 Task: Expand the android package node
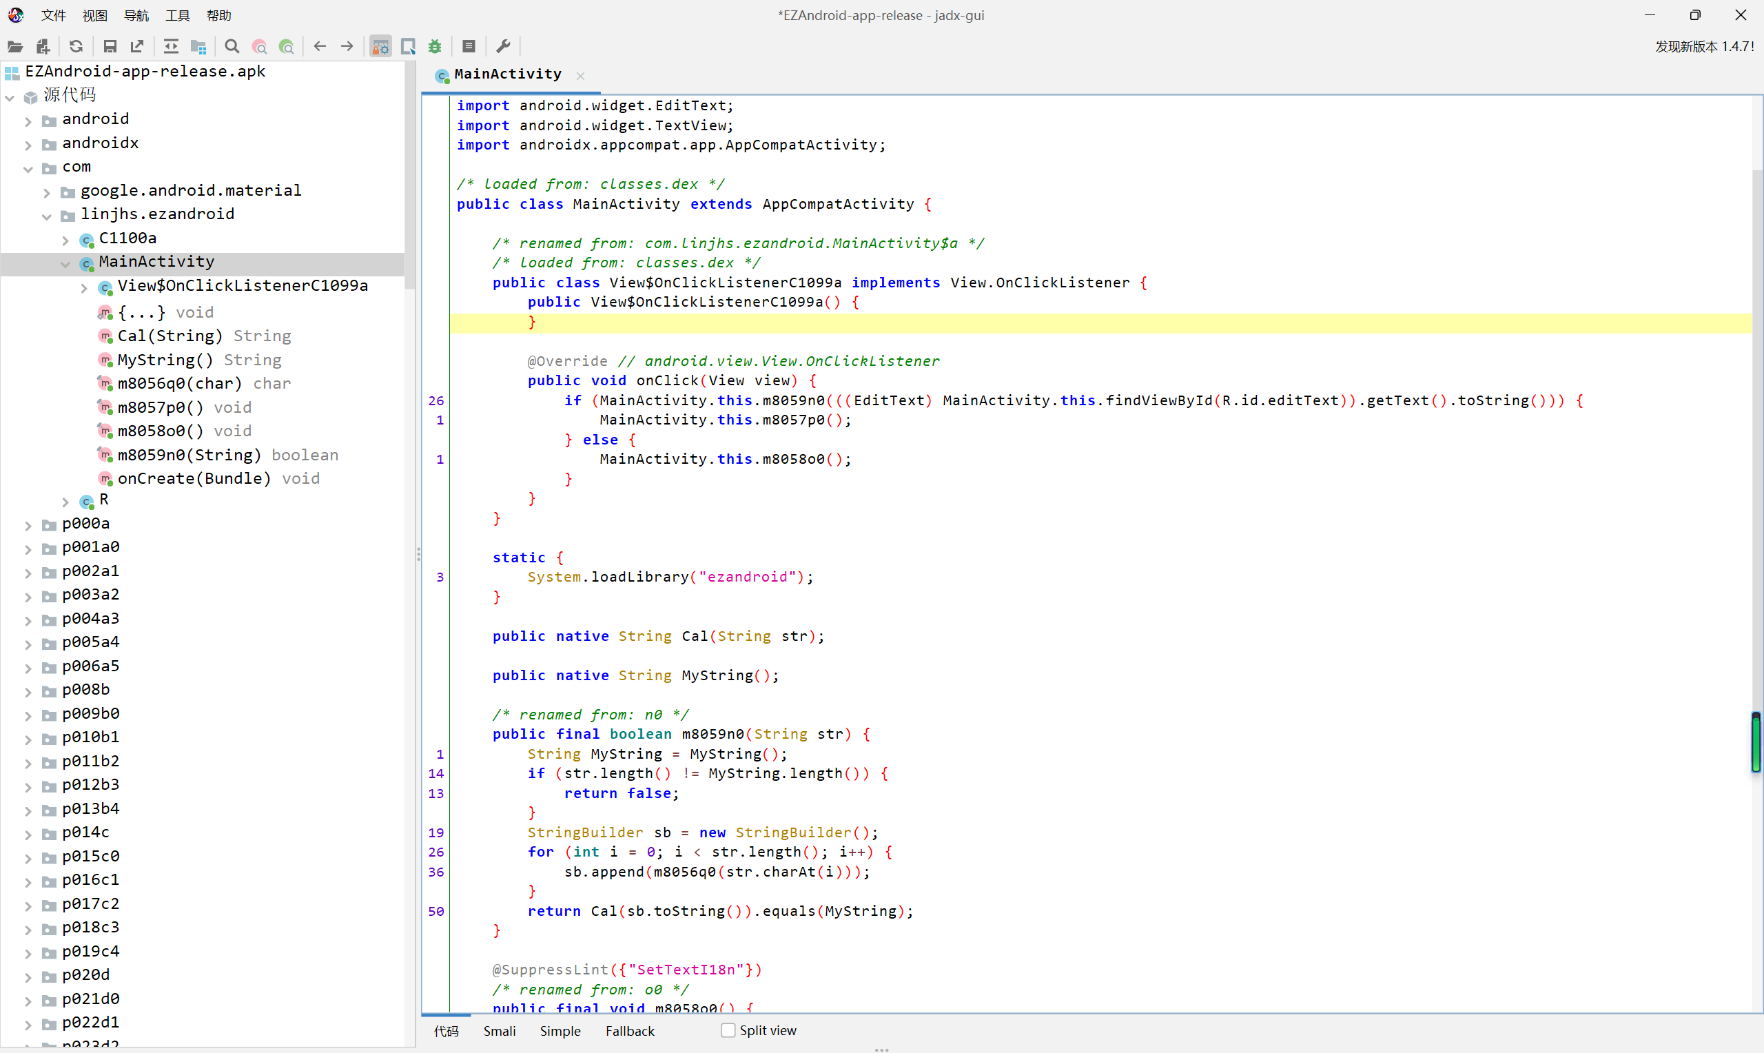click(x=28, y=121)
